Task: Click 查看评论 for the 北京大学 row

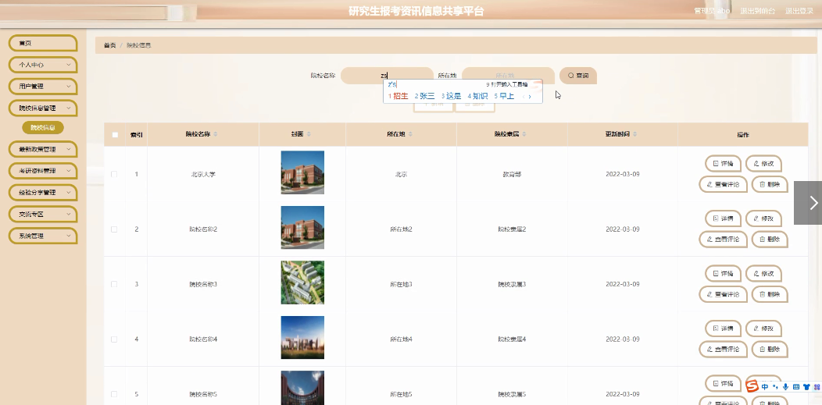Action: pos(723,184)
